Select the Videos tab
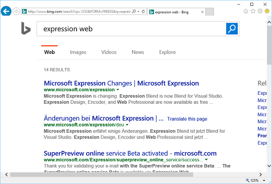The width and height of the screenshot is (272, 184). (x=109, y=52)
